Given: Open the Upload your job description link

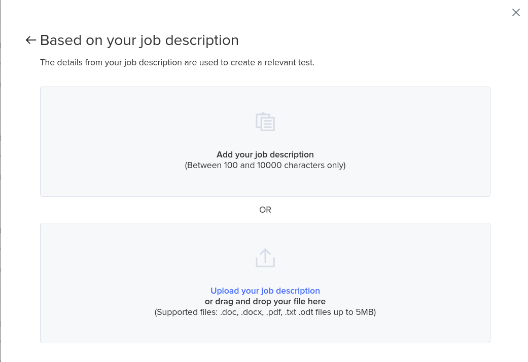Looking at the screenshot, I should tap(265, 291).
